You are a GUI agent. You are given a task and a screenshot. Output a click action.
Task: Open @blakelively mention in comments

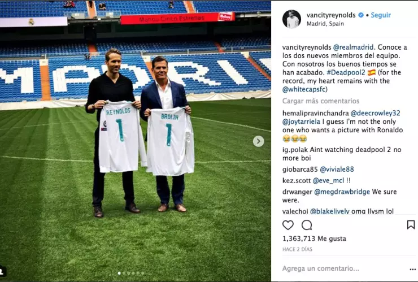pyautogui.click(x=329, y=211)
